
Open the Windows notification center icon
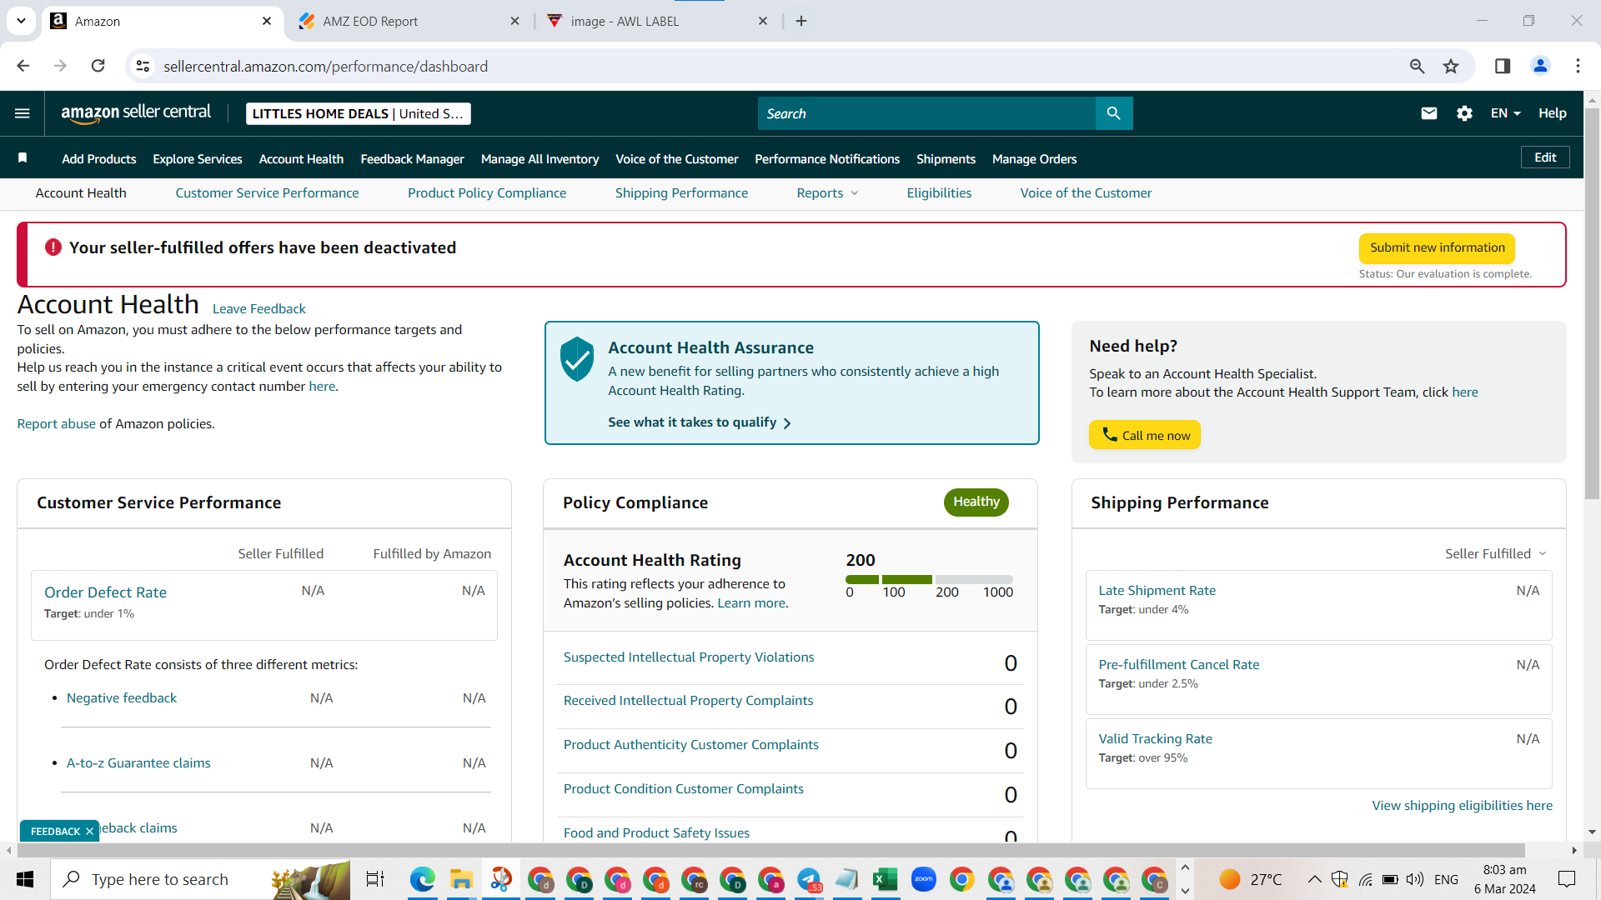pos(1567,879)
